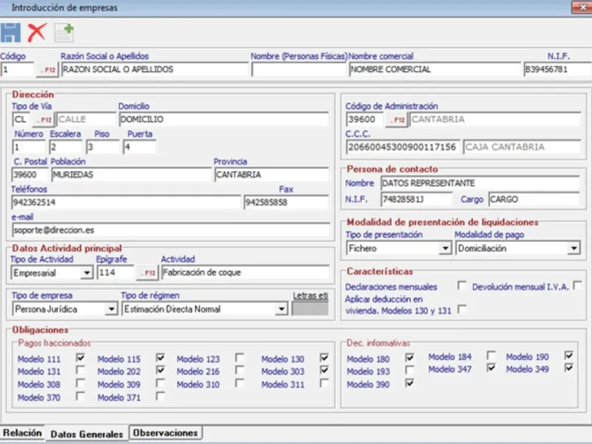Click the red X delete icon
The width and height of the screenshot is (592, 444).
point(36,32)
